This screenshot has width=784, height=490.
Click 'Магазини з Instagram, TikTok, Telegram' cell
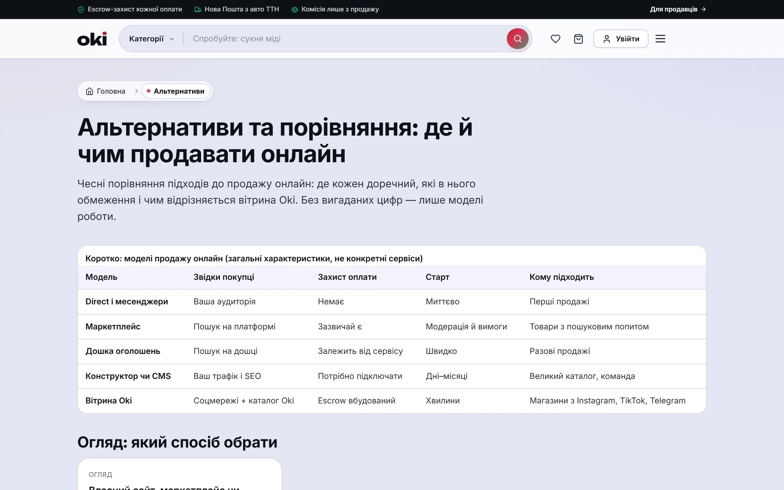tap(608, 401)
